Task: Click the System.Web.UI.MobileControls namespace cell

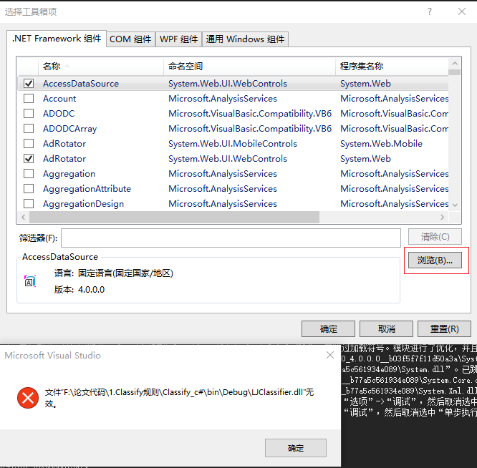Action: pos(233,143)
